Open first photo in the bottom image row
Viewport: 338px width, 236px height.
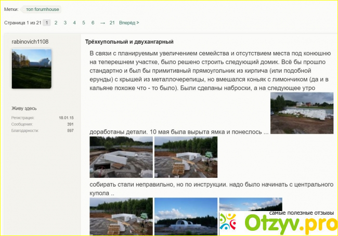[x=121, y=217]
